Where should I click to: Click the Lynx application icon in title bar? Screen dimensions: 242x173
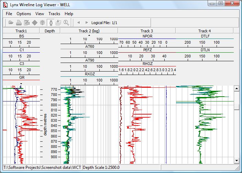[x=5, y=4]
